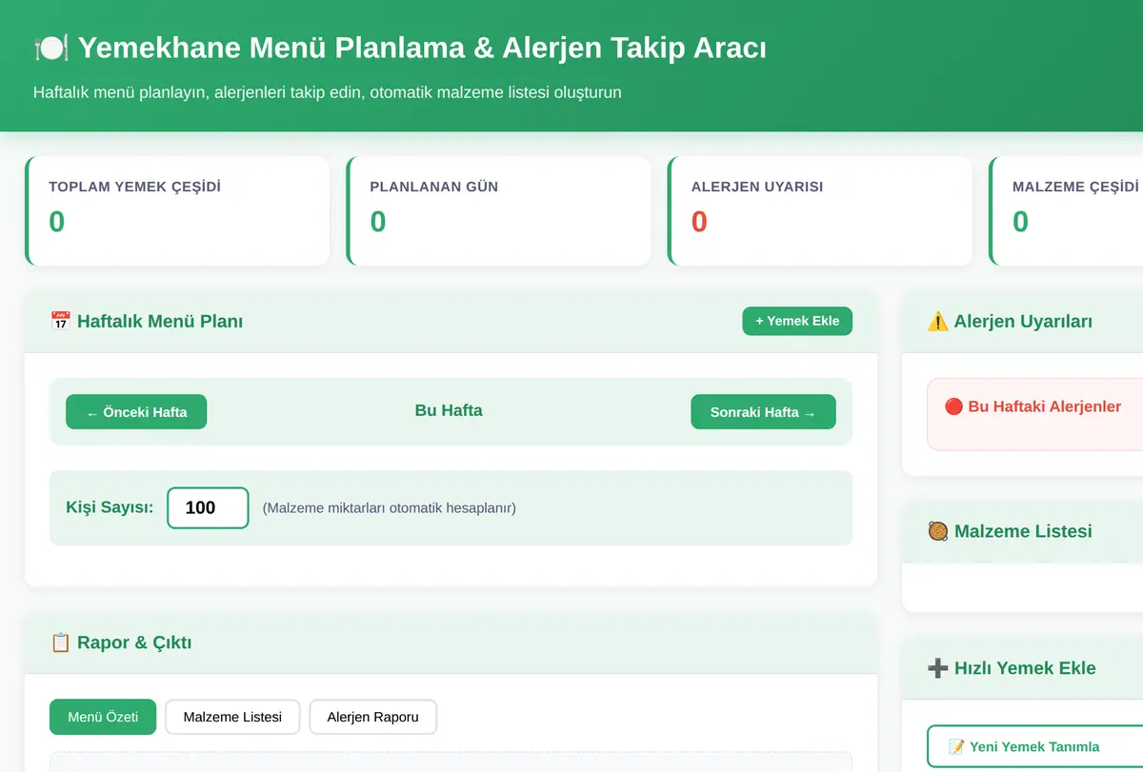Click the Planlanan Gün stat card
The width and height of the screenshot is (1143, 772).
tap(499, 210)
